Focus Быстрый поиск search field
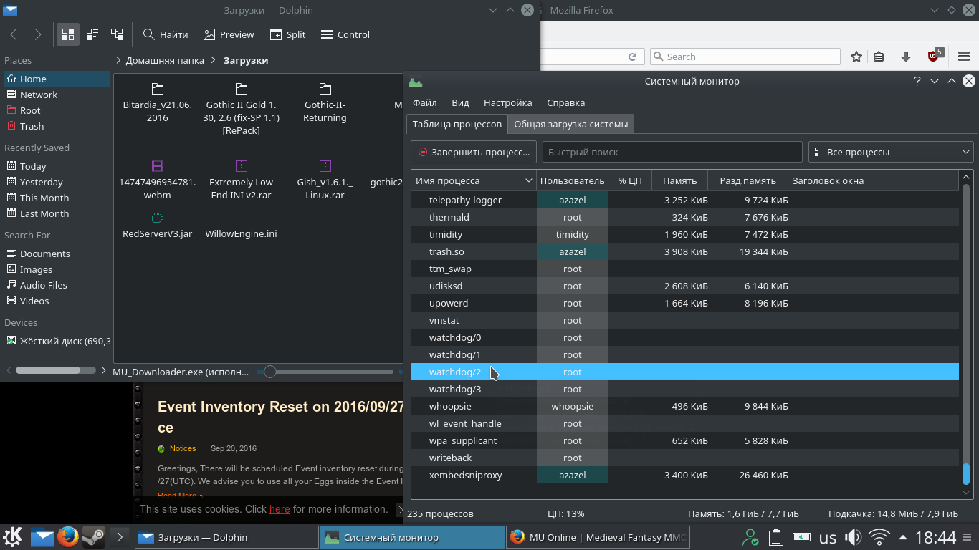This screenshot has width=979, height=550. [672, 152]
